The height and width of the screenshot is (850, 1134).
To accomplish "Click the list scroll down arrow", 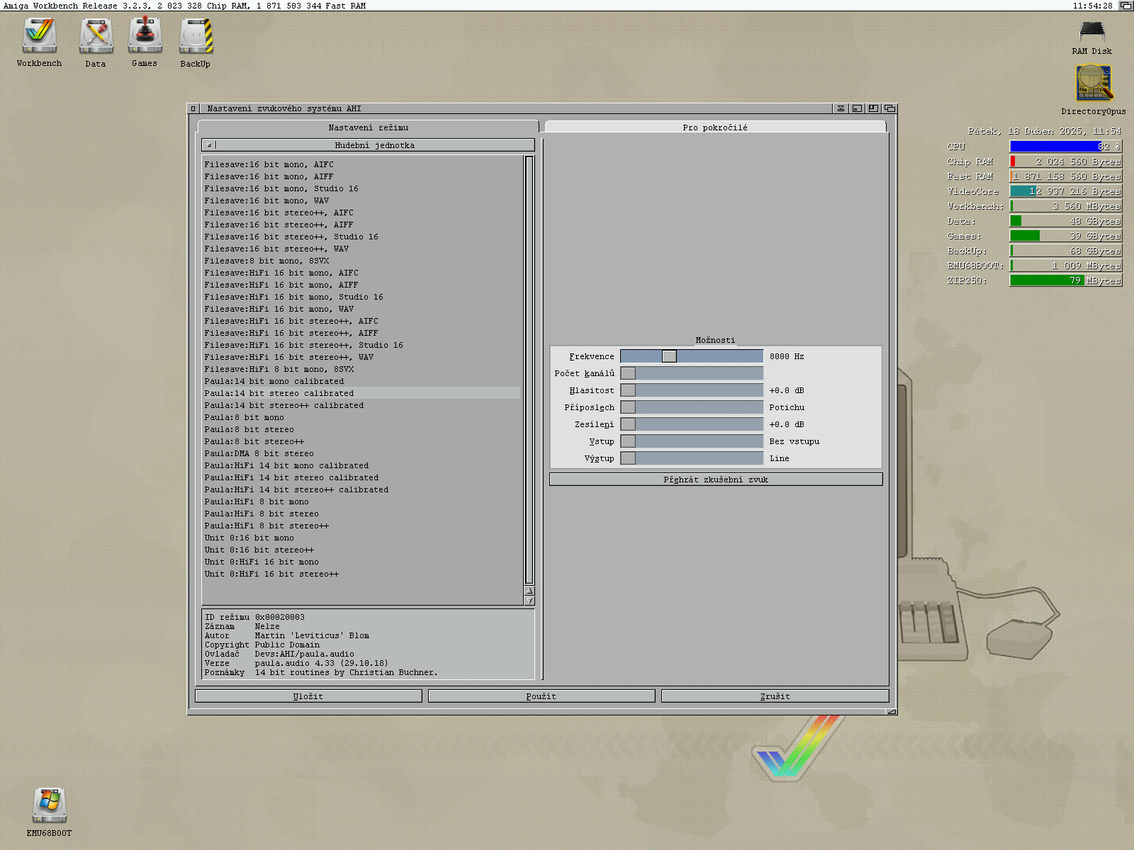I will (529, 601).
